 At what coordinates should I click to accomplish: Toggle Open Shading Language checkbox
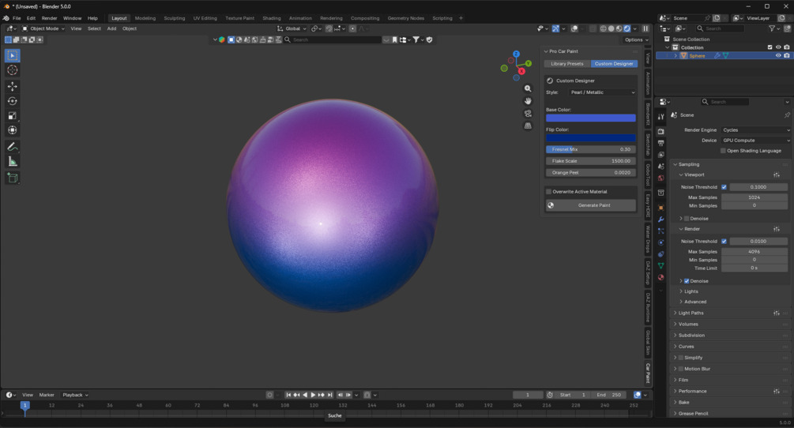723,151
